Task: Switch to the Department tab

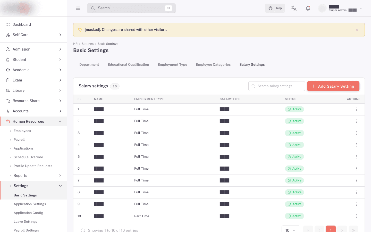Action: (x=89, y=65)
